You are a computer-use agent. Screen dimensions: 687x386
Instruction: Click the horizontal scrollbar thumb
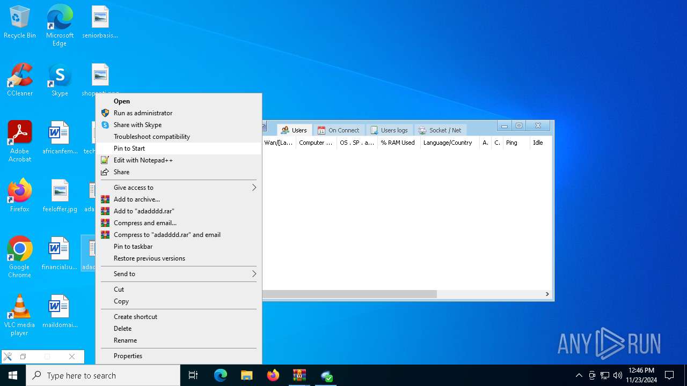click(x=349, y=294)
